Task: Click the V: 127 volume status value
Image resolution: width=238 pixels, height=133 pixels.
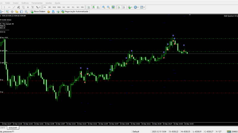Action: pyautogui.click(x=219, y=132)
